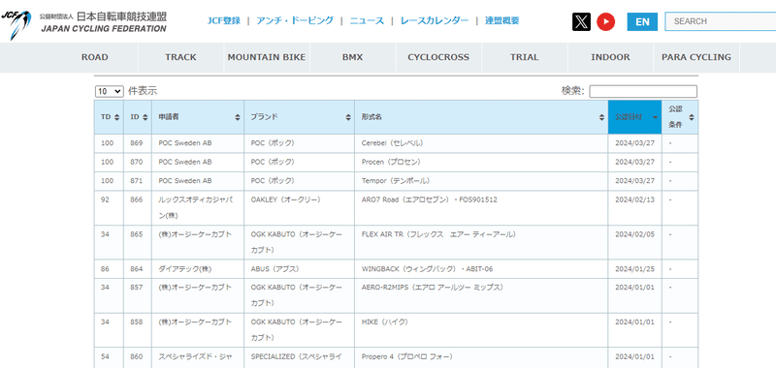Select the Propero 4 model cell

(x=481, y=357)
